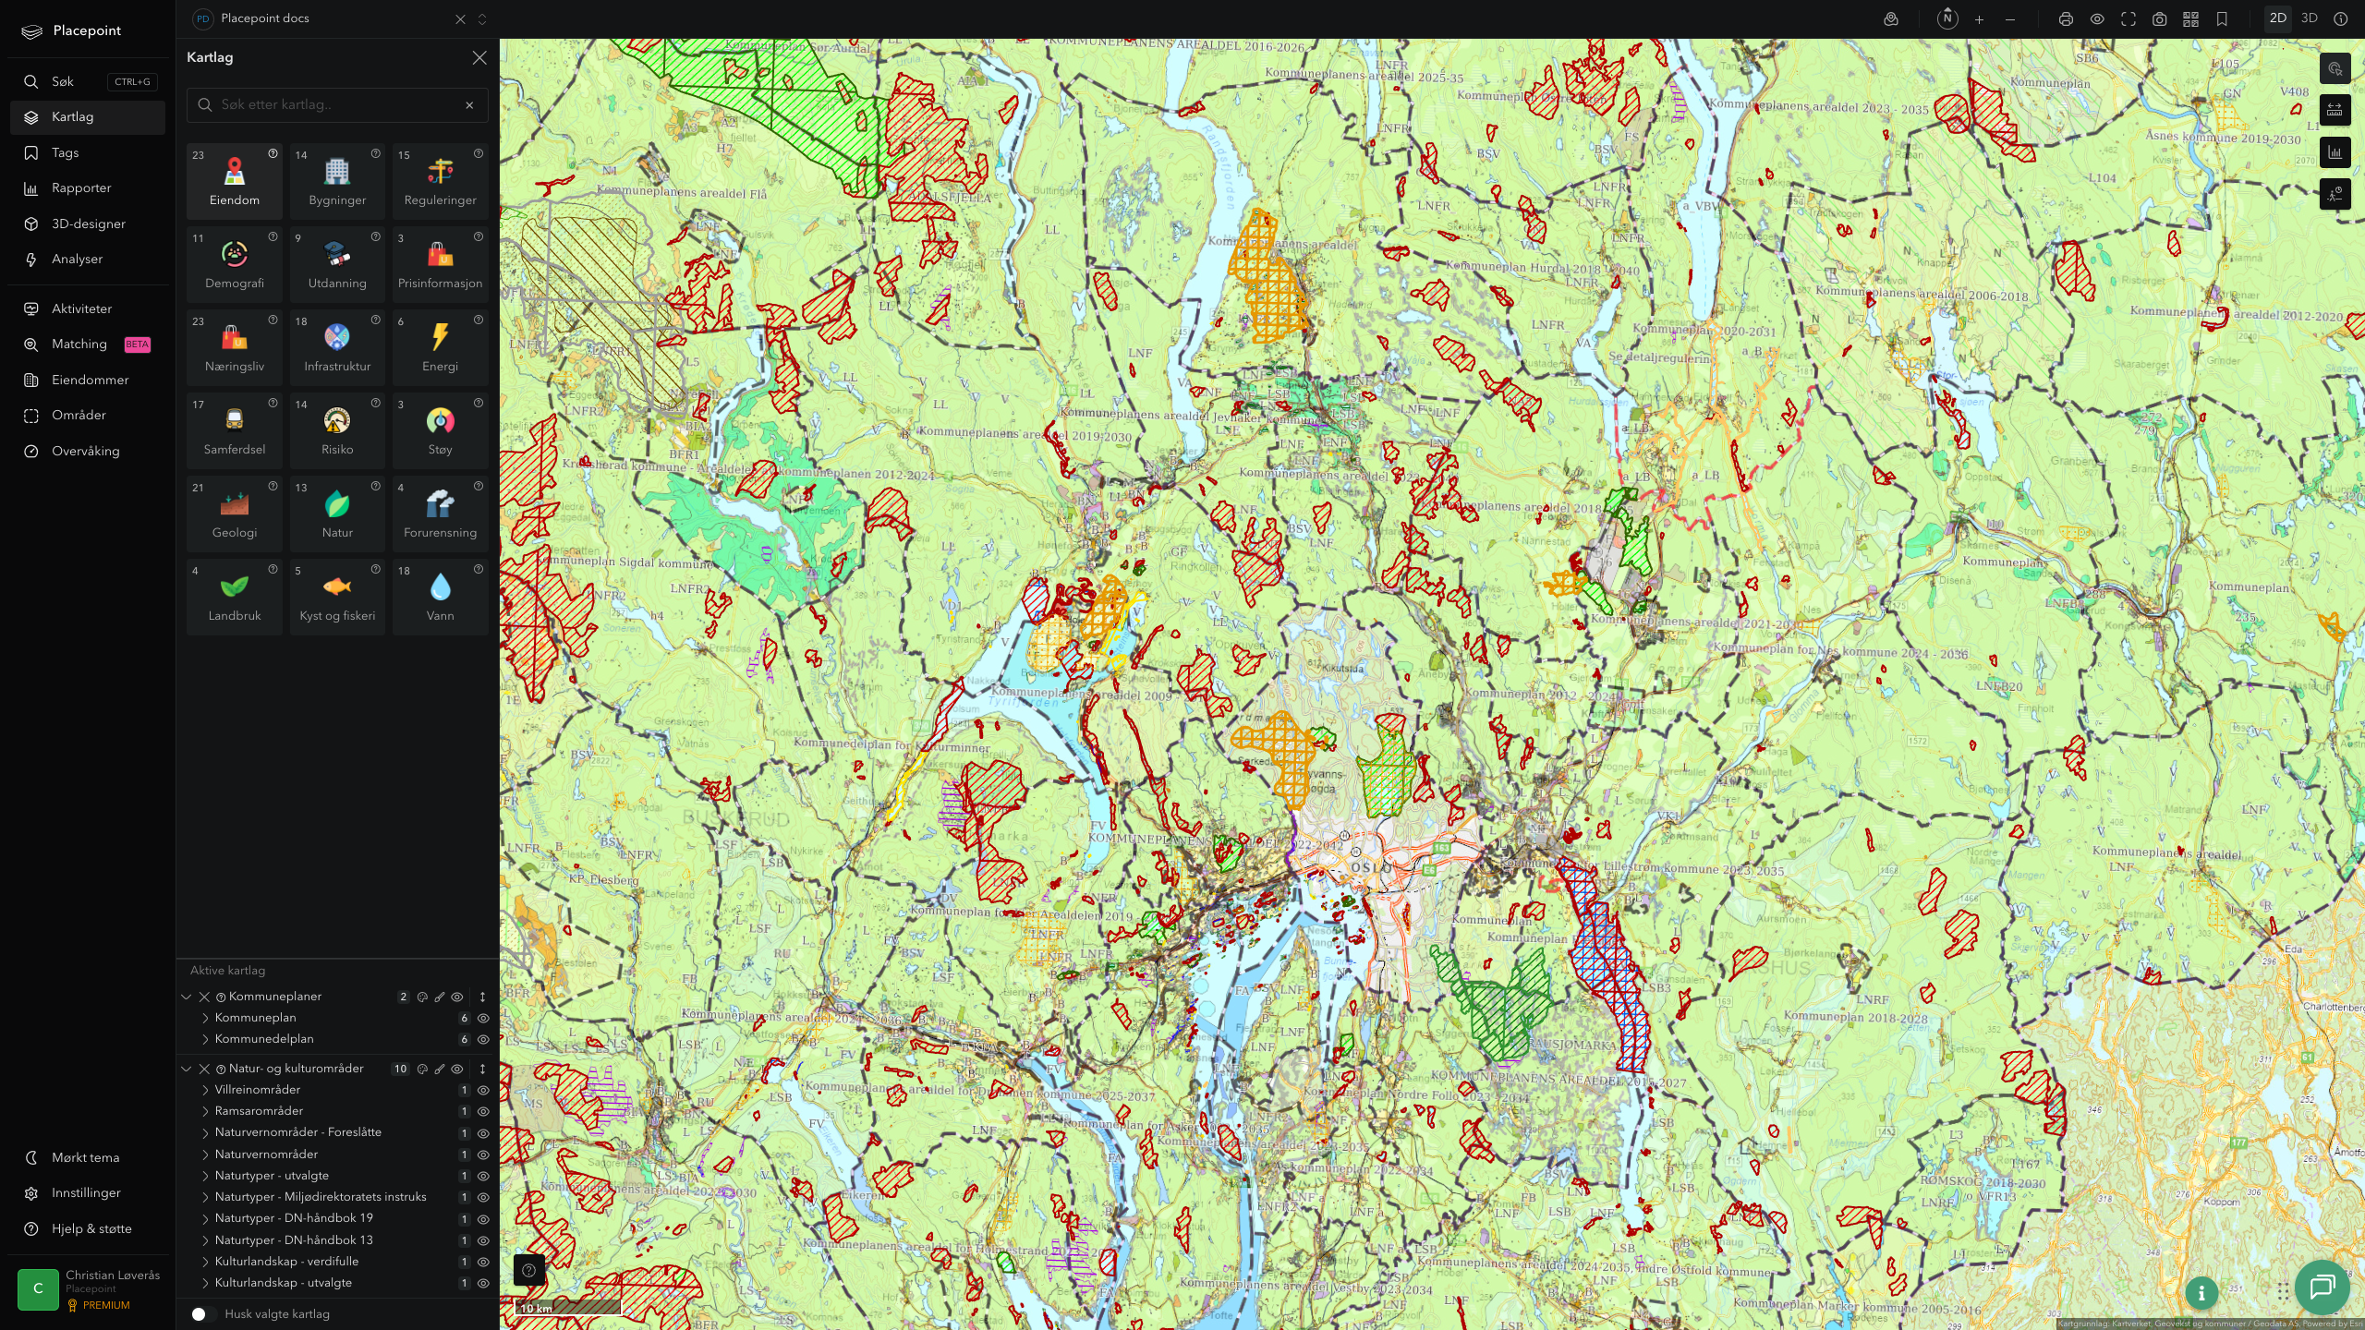Open the Støy layer category
The image size is (2365, 1330).
(440, 430)
